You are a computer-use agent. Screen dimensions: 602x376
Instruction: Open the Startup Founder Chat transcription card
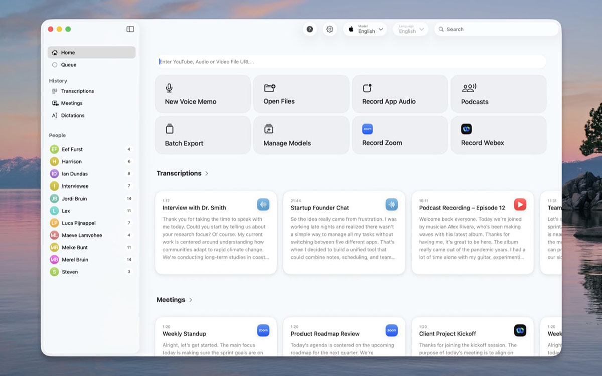(344, 232)
